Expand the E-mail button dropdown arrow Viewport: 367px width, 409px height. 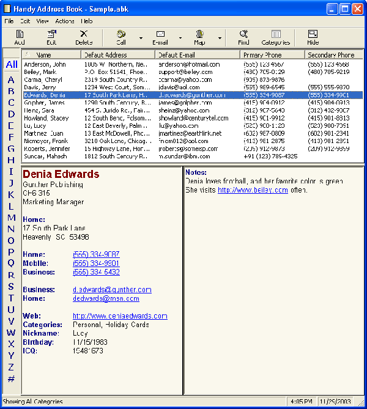[x=180, y=38]
